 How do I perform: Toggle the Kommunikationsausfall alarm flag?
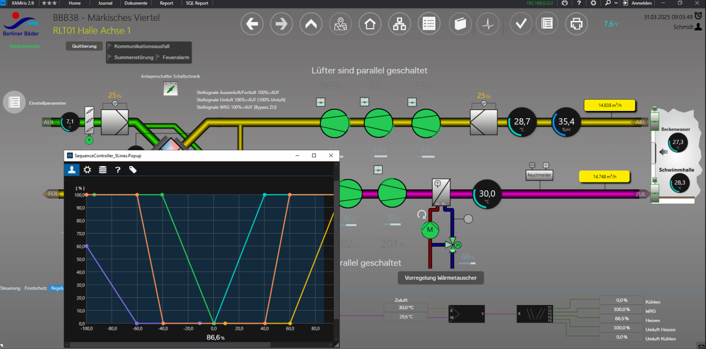(110, 46)
